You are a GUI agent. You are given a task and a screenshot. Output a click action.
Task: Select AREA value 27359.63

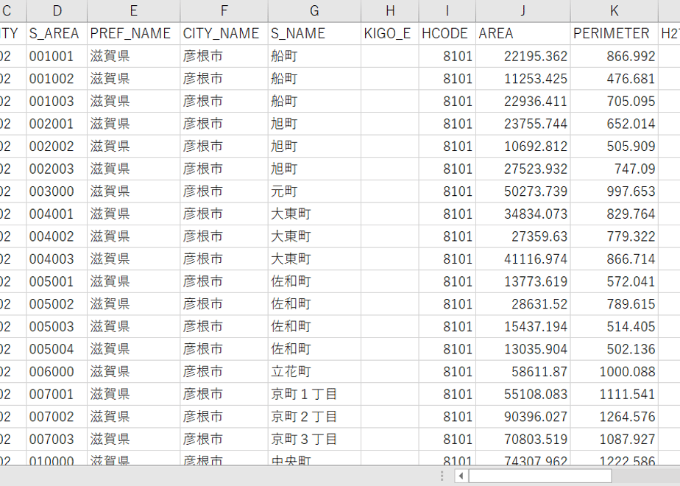click(x=523, y=236)
